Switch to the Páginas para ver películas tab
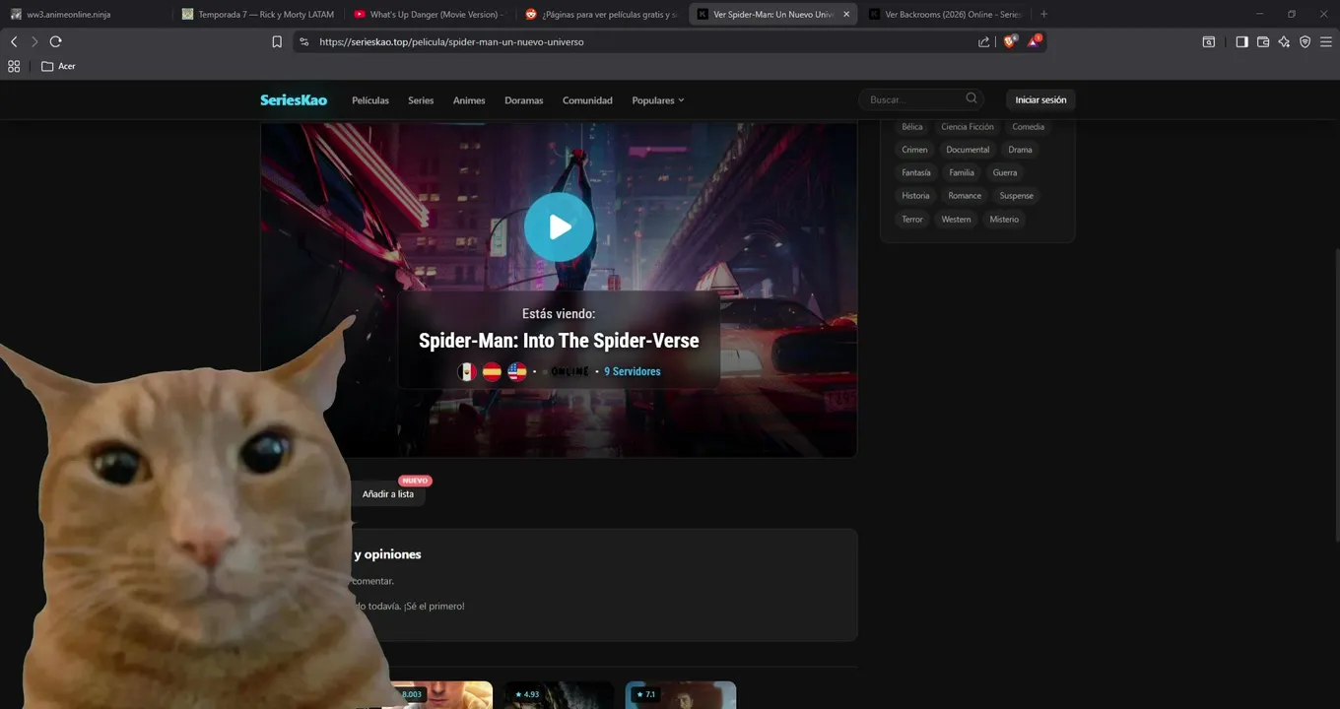 [601, 14]
